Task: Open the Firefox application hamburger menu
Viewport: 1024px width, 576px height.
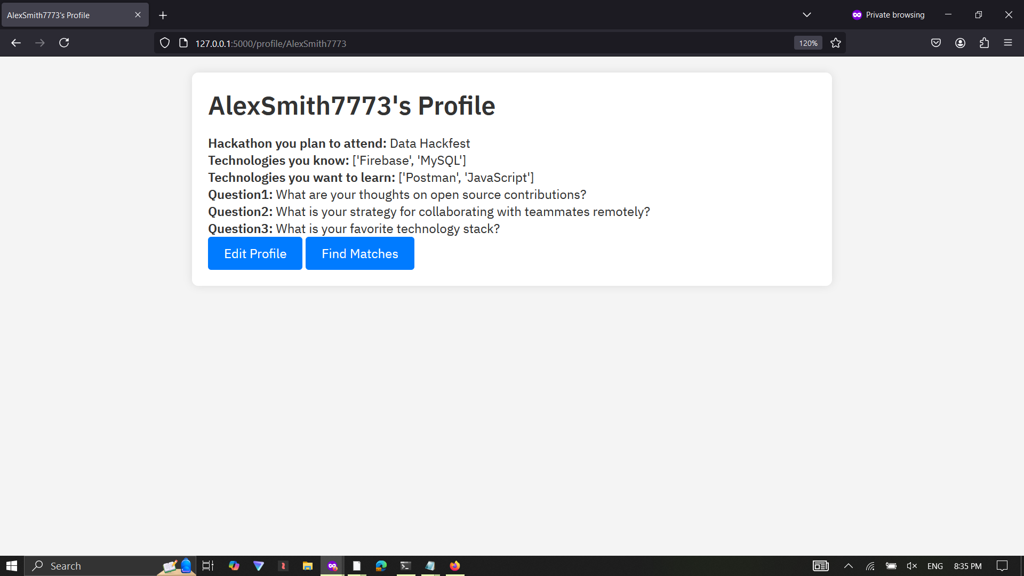Action: point(1008,43)
